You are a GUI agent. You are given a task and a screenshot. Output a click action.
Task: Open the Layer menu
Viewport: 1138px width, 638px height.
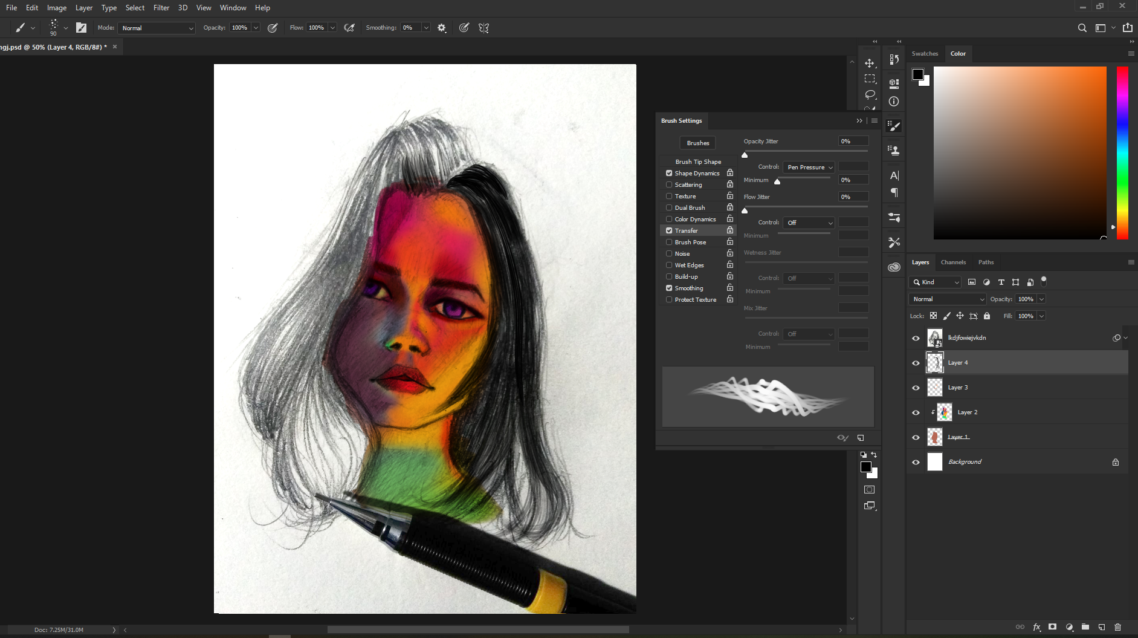(84, 8)
